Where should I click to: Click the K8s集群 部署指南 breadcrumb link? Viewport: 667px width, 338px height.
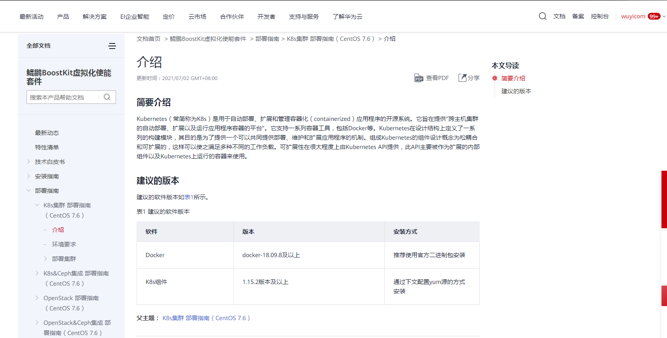(331, 39)
